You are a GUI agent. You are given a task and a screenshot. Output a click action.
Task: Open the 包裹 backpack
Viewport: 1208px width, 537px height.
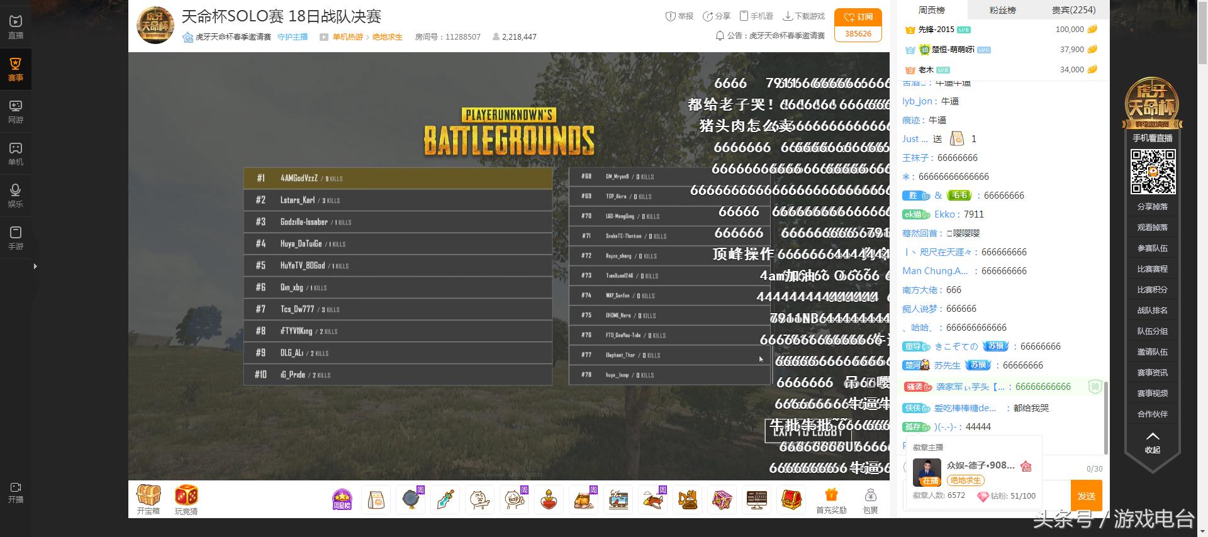pos(871,501)
